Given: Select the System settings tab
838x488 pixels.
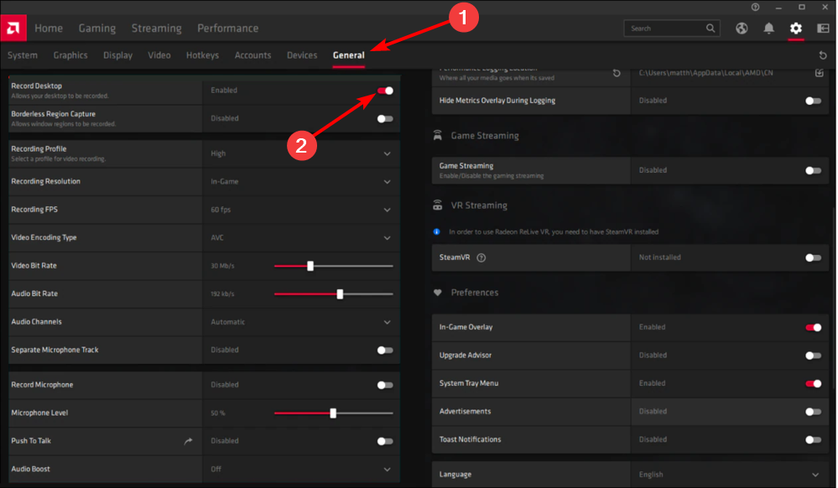Looking at the screenshot, I should click(x=23, y=55).
